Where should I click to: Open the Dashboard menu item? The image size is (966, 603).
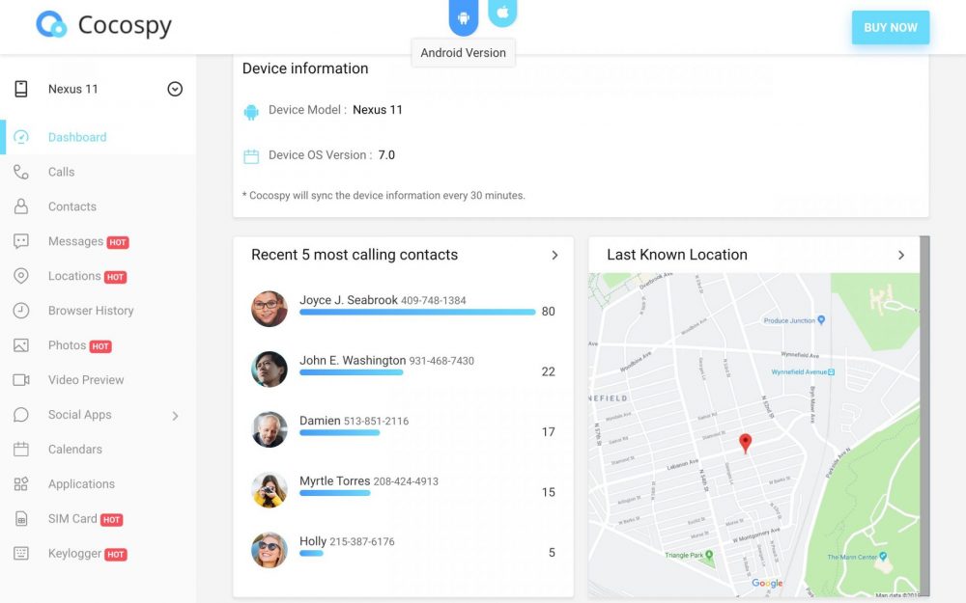pyautogui.click(x=99, y=137)
